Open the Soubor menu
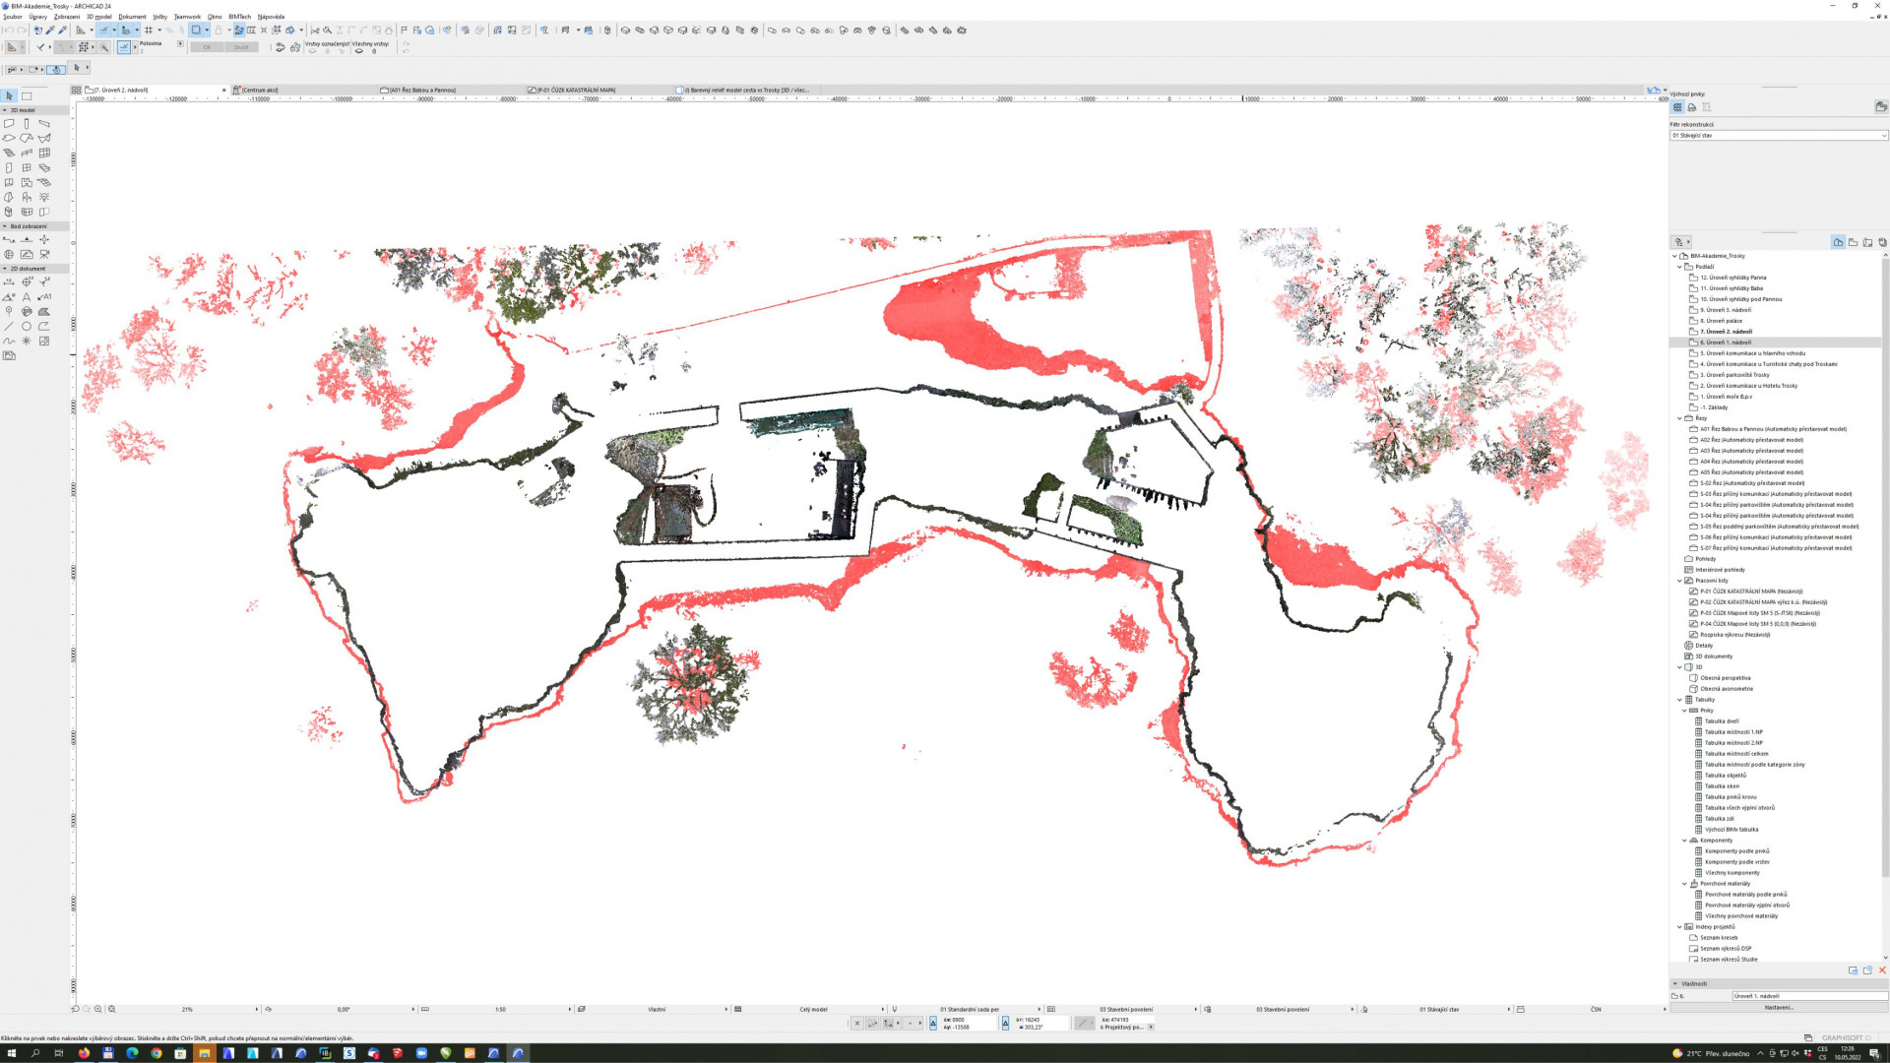The height and width of the screenshot is (1063, 1890). pos(13,17)
